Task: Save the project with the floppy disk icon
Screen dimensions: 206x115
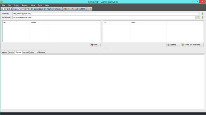Action: [x=11, y=9]
